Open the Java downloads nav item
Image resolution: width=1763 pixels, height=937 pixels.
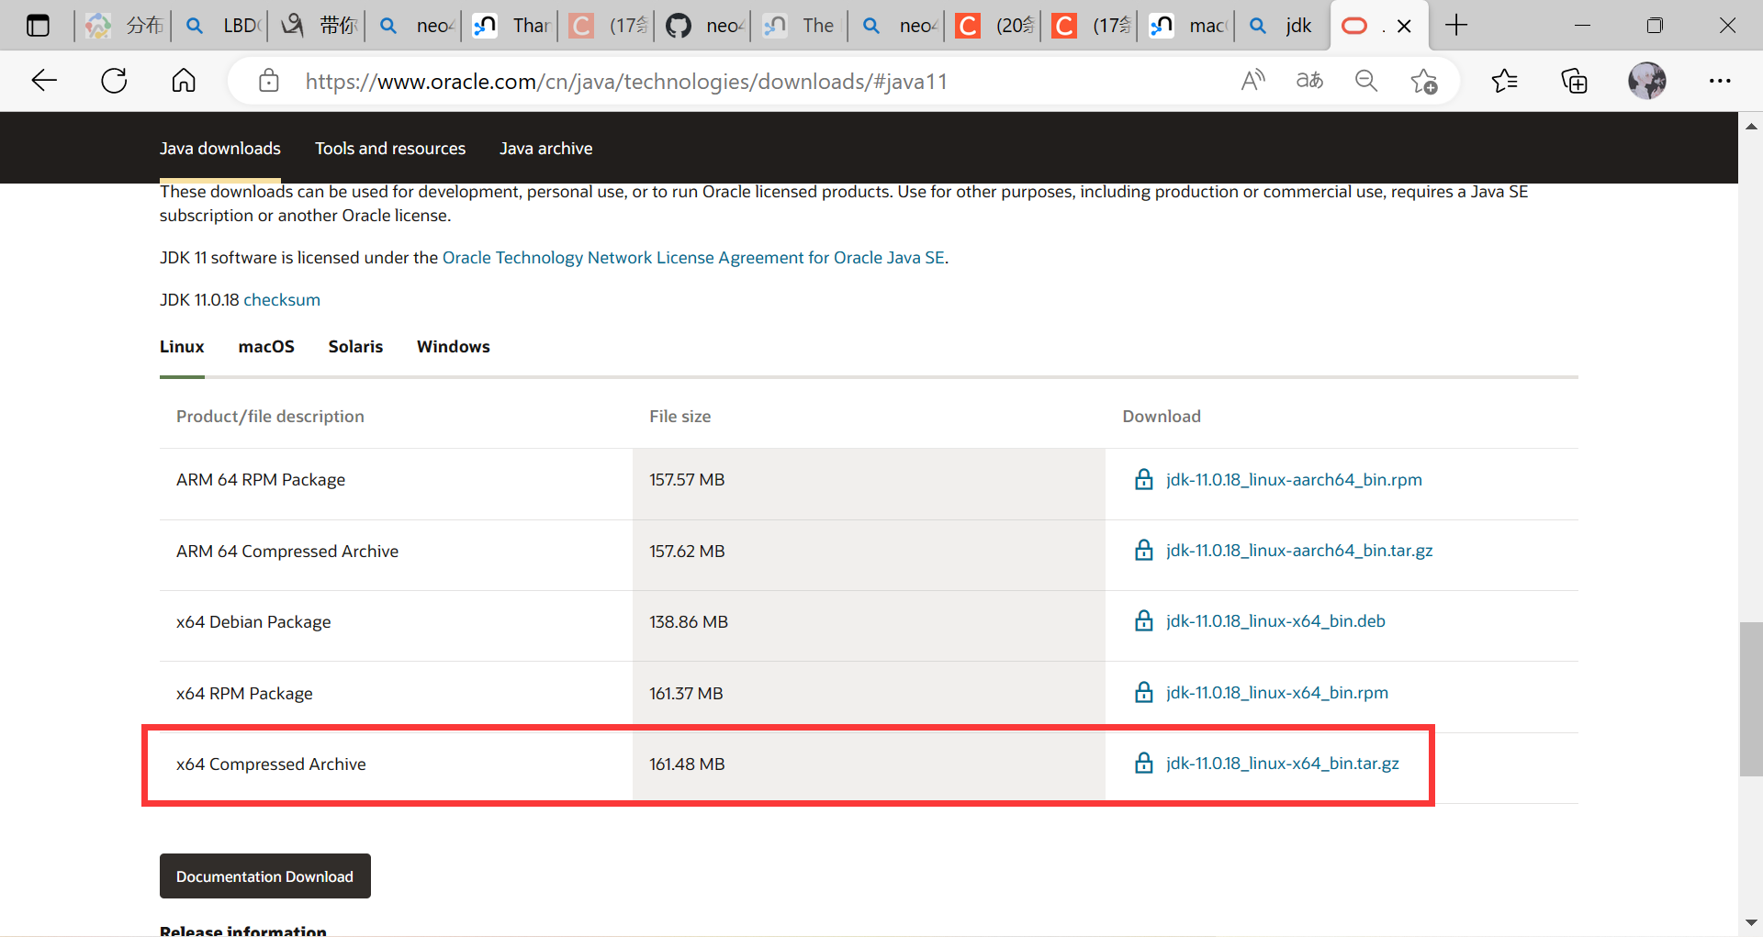point(220,149)
